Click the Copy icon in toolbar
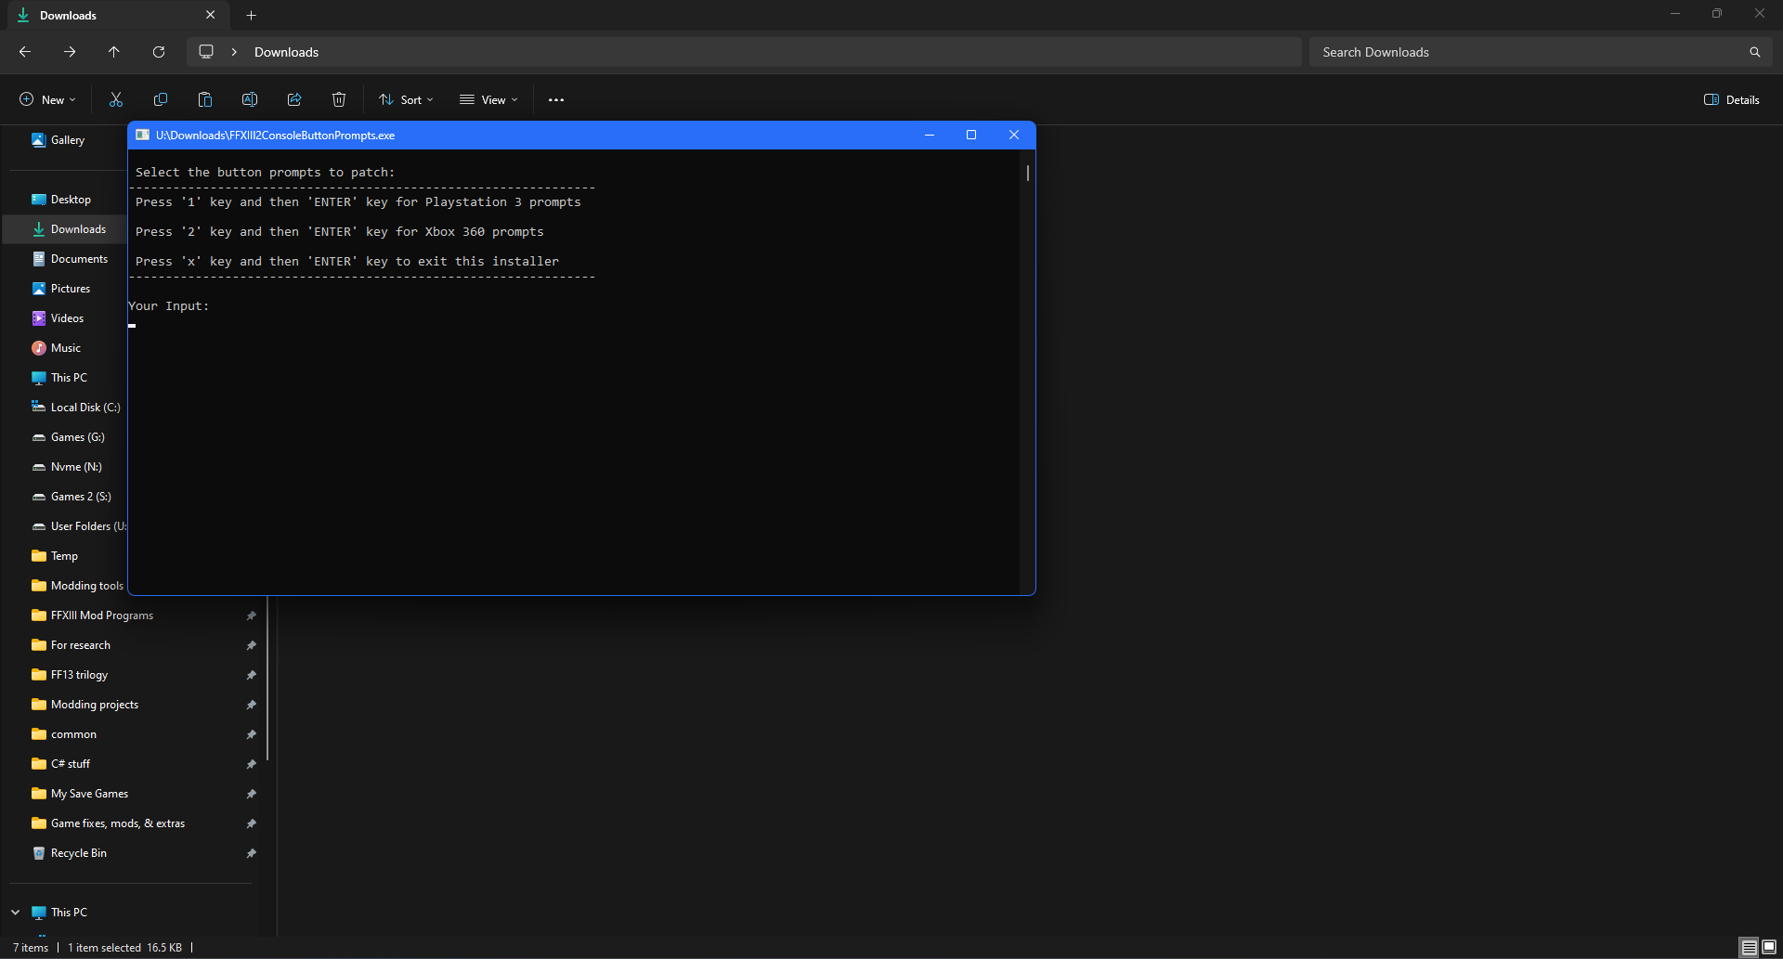1783x959 pixels. pos(161,99)
